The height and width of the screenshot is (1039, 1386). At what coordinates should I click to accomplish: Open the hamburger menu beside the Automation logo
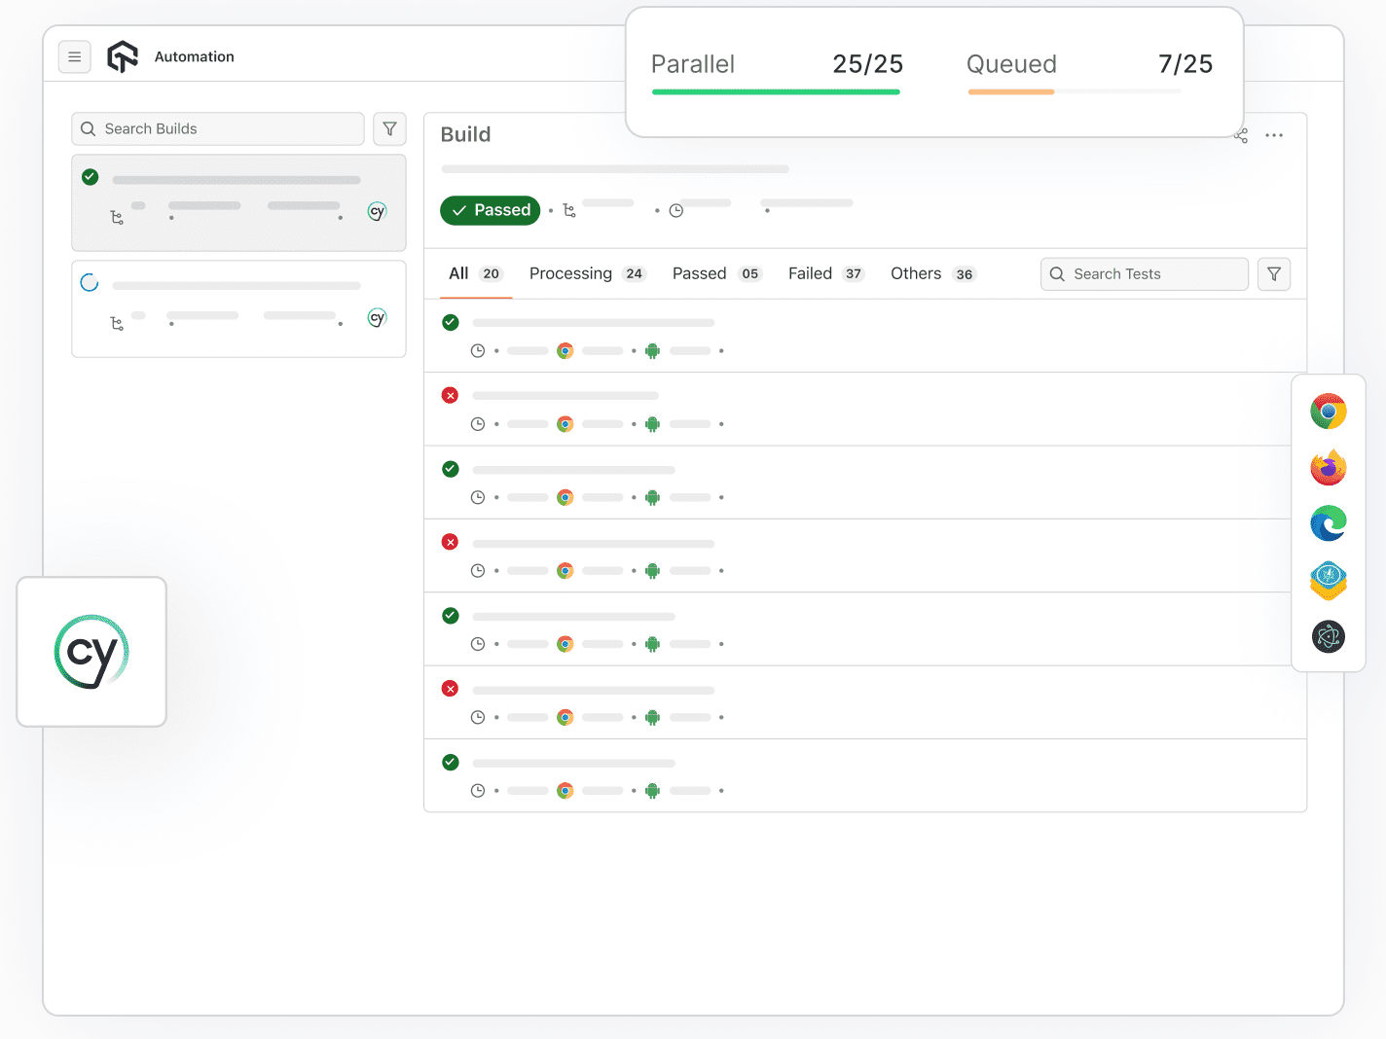point(75,56)
